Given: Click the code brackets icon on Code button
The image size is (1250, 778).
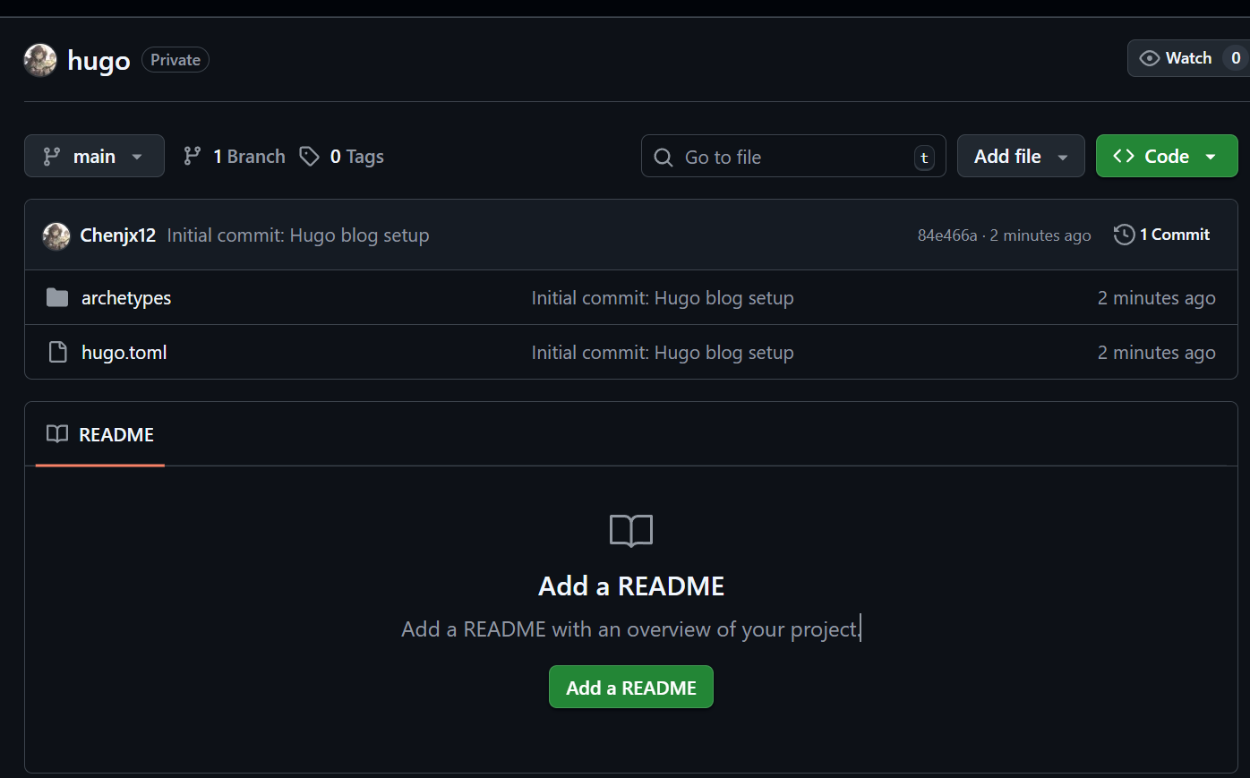Looking at the screenshot, I should [x=1124, y=156].
